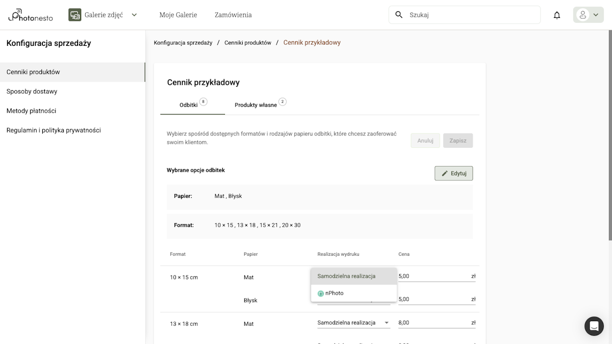
Task: Click the Zapisz button
Action: 457,140
